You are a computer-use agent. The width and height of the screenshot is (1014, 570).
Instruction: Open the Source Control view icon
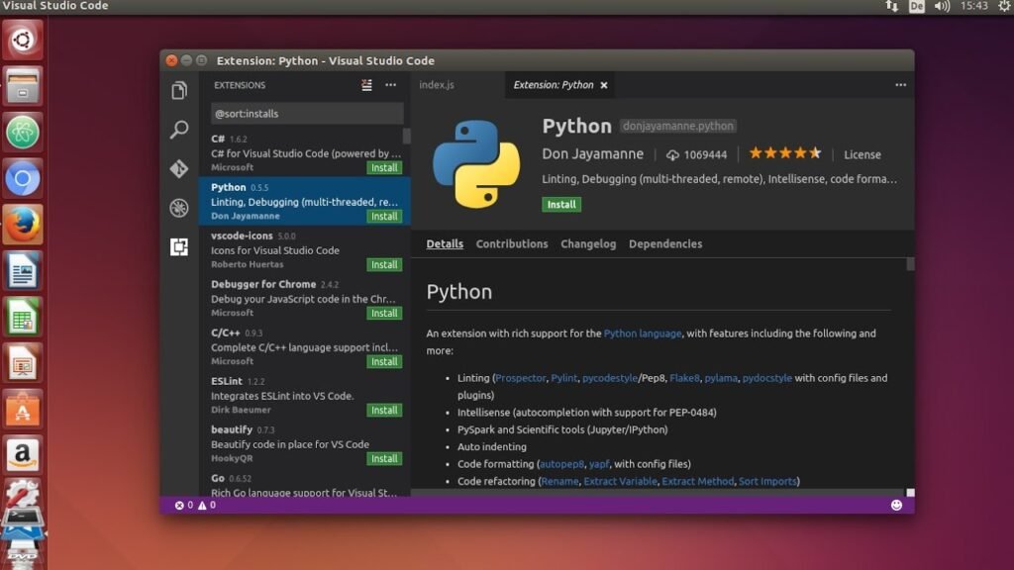click(x=179, y=168)
